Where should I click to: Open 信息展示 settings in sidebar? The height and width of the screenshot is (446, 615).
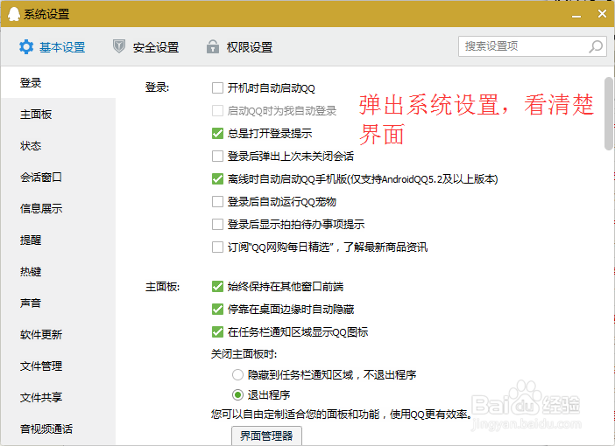coord(58,209)
